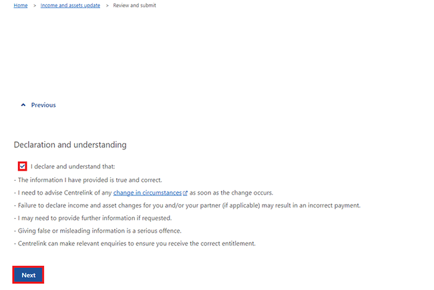The width and height of the screenshot is (434, 290).
Task: Open the change in circumstances link
Action: coord(147,192)
